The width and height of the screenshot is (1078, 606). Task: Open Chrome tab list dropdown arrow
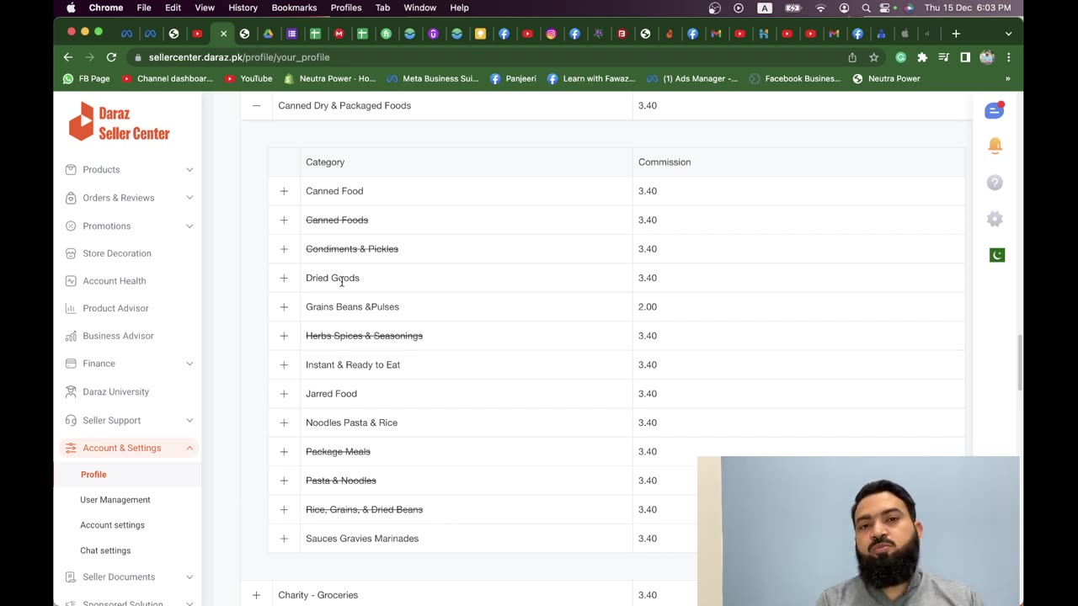pos(1008,34)
